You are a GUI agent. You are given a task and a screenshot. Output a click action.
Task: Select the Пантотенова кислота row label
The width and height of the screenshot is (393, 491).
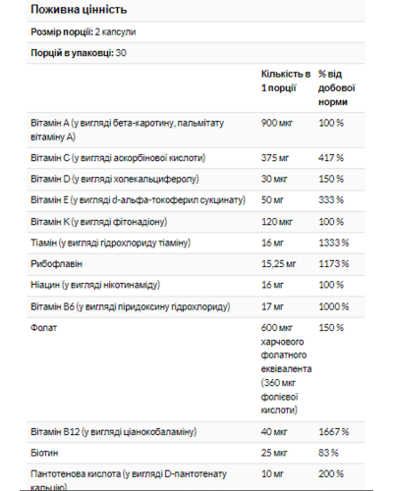coord(129,480)
